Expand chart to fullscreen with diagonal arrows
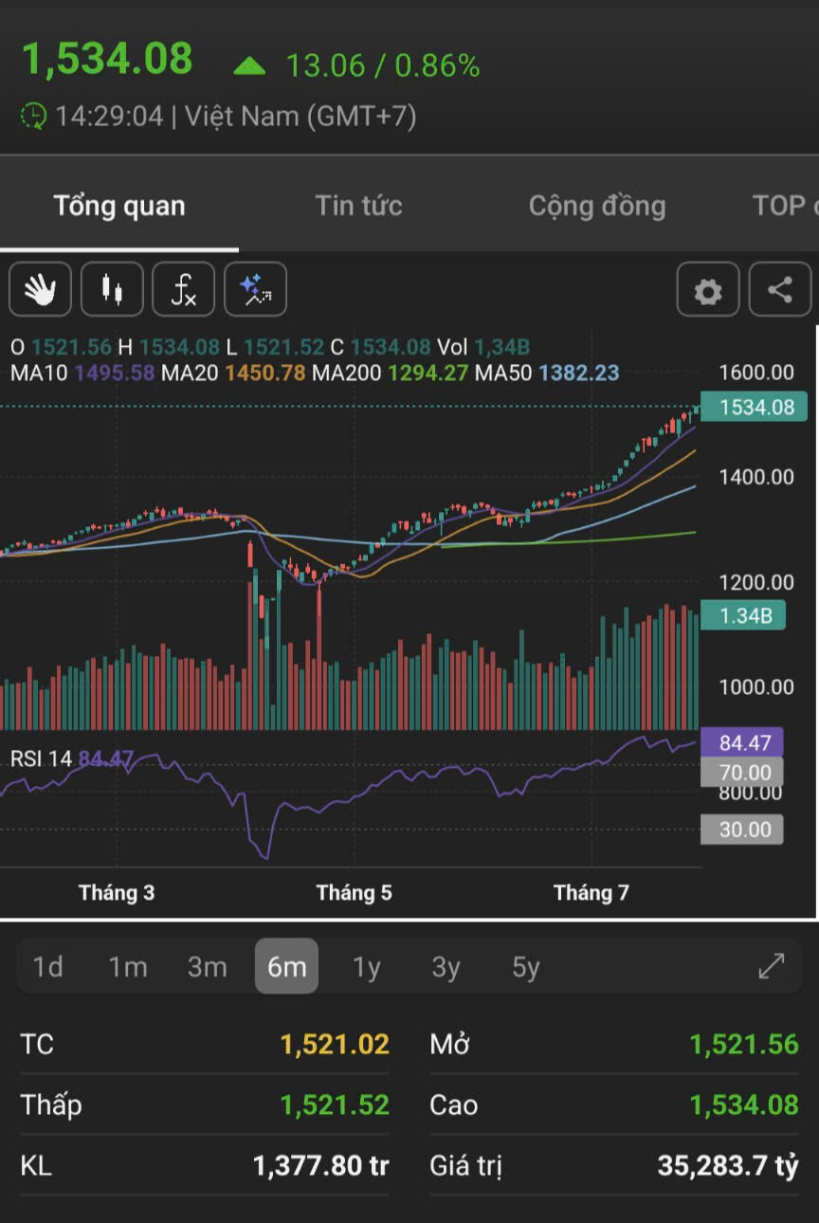819x1223 pixels. (x=772, y=966)
